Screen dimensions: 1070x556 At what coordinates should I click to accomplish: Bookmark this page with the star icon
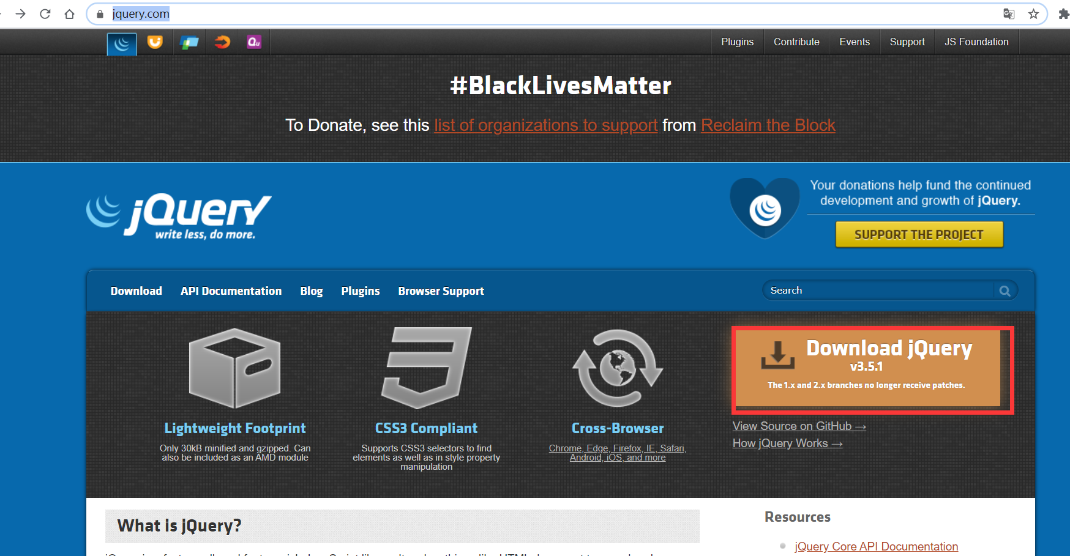(x=1034, y=13)
